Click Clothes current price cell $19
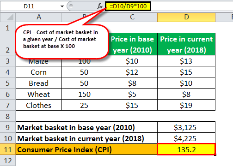233x166 pixels. [x=186, y=105]
